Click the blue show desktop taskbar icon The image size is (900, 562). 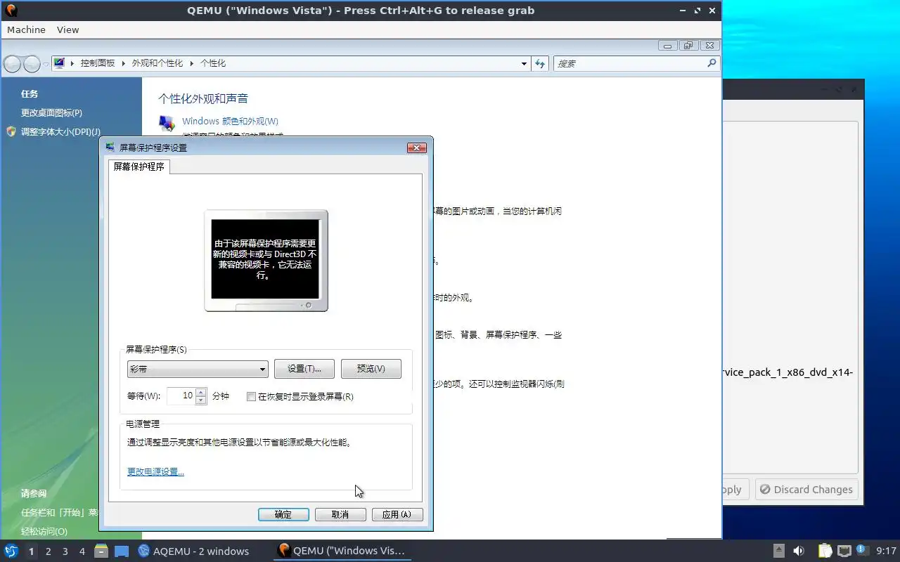tap(122, 551)
